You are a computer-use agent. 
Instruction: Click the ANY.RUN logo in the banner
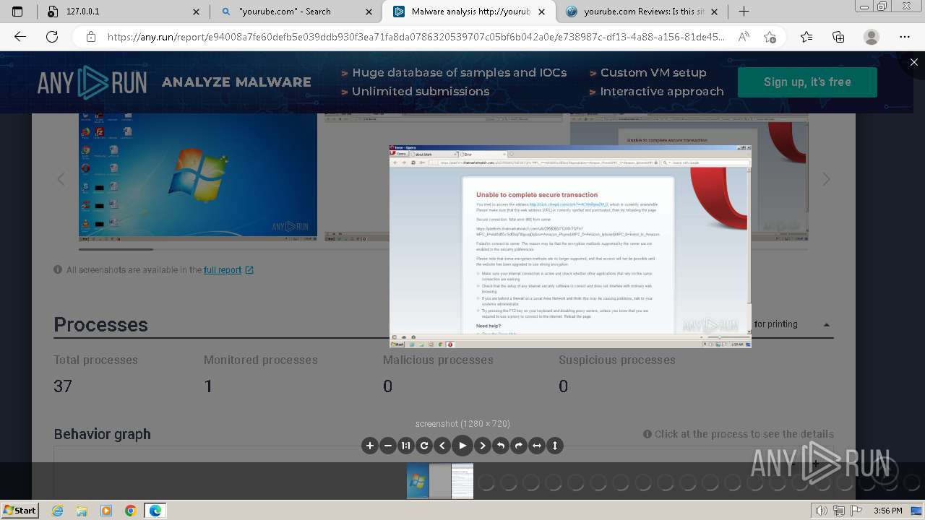point(92,82)
